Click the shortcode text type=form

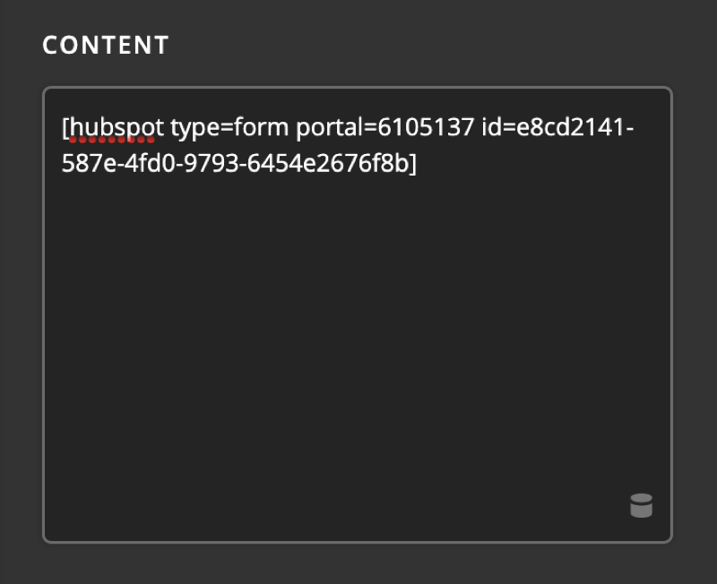click(228, 127)
